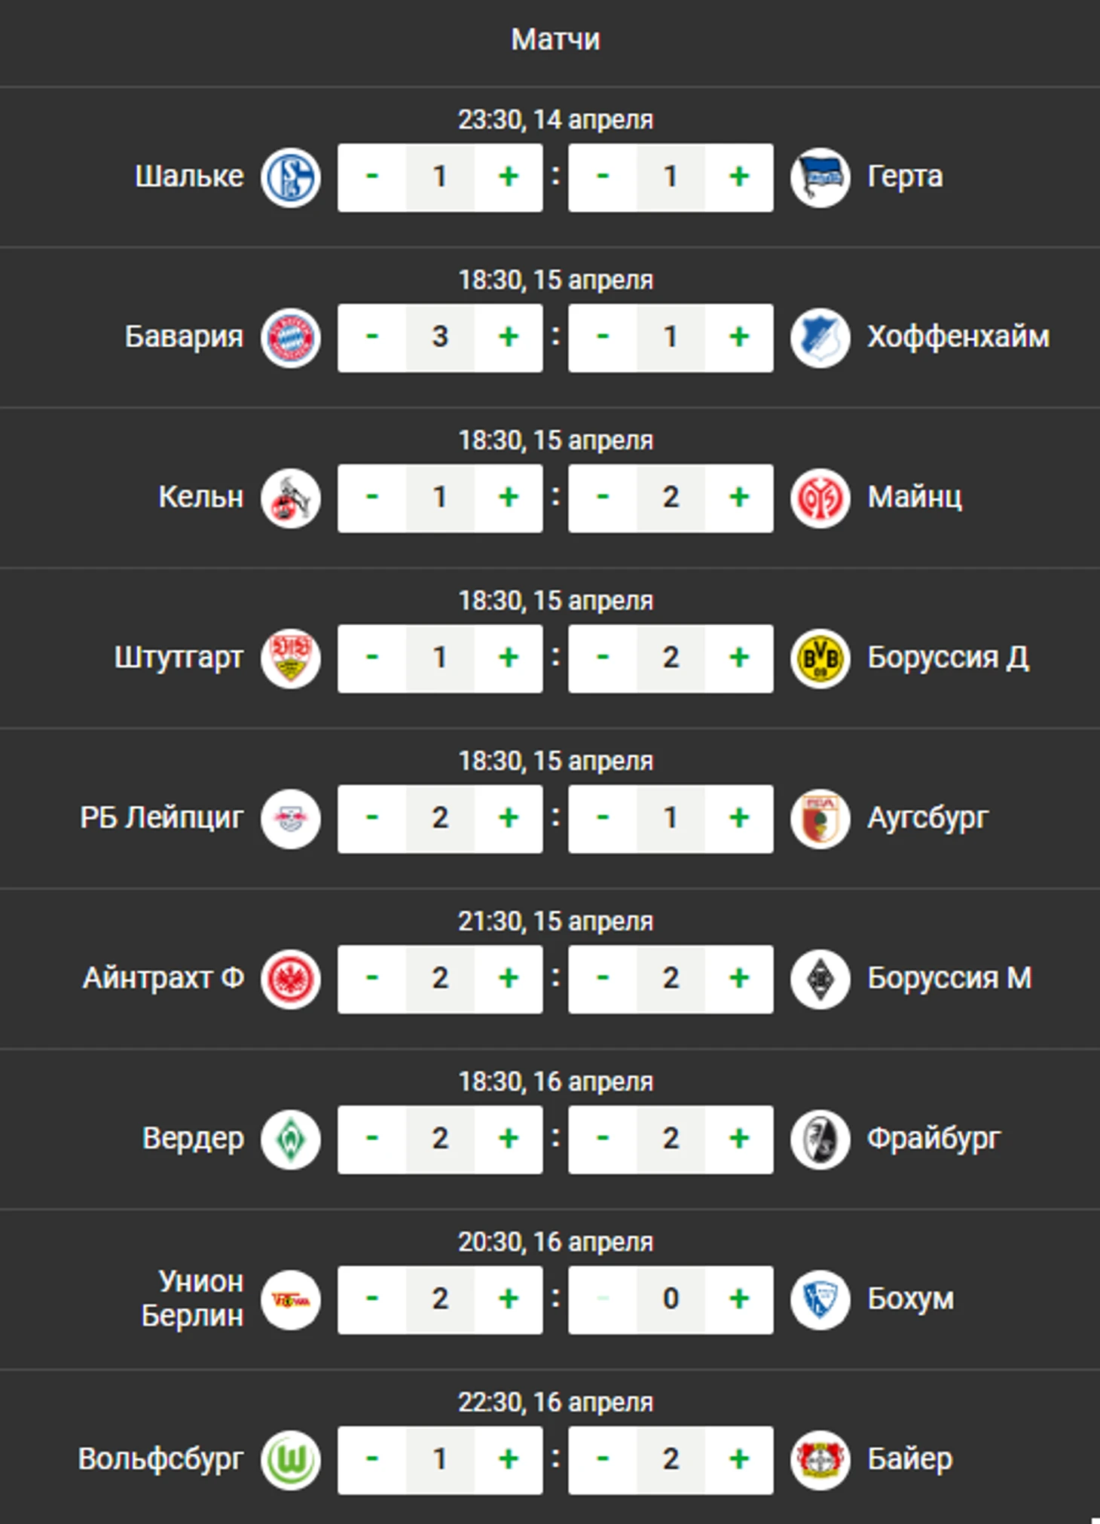Increase Шальке predicted goals with plus
This screenshot has height=1524, width=1100.
pyautogui.click(x=509, y=177)
